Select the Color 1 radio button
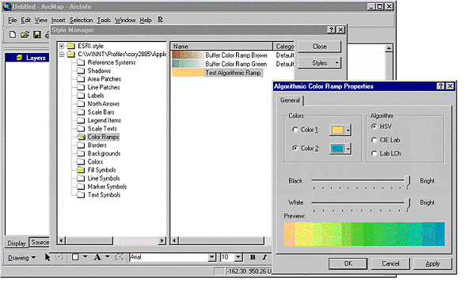475x295 pixels. pos(295,130)
